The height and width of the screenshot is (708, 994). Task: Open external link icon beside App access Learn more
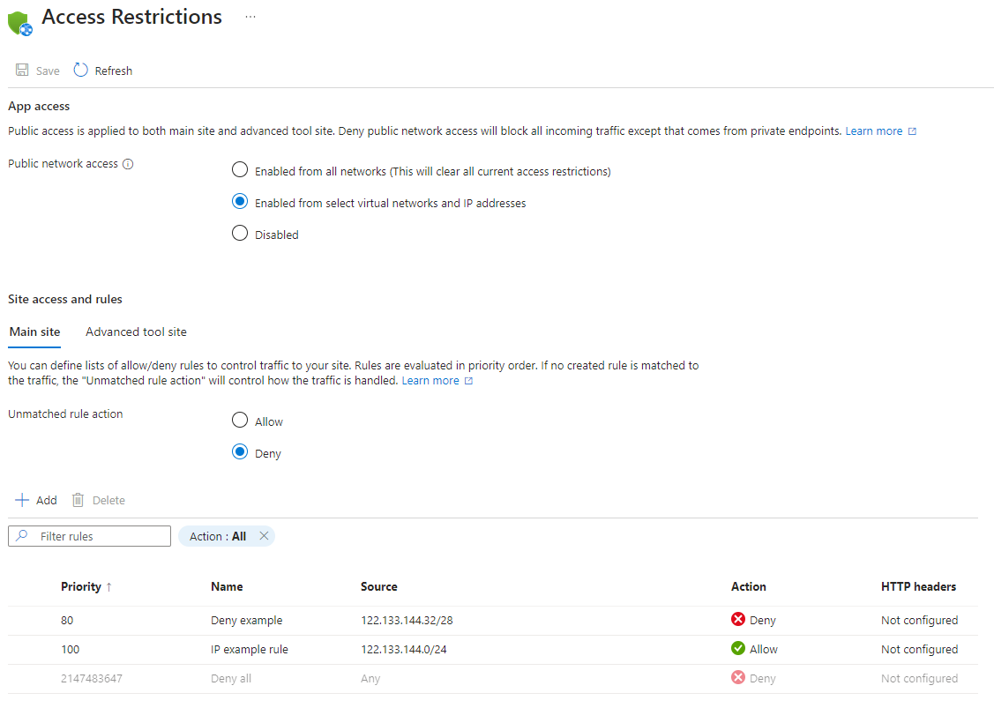click(x=912, y=131)
